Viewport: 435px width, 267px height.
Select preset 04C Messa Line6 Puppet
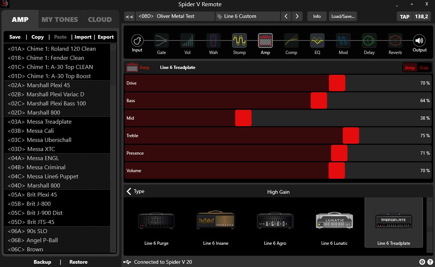[x=57, y=177]
